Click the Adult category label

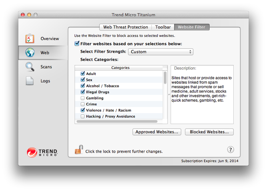91,74
